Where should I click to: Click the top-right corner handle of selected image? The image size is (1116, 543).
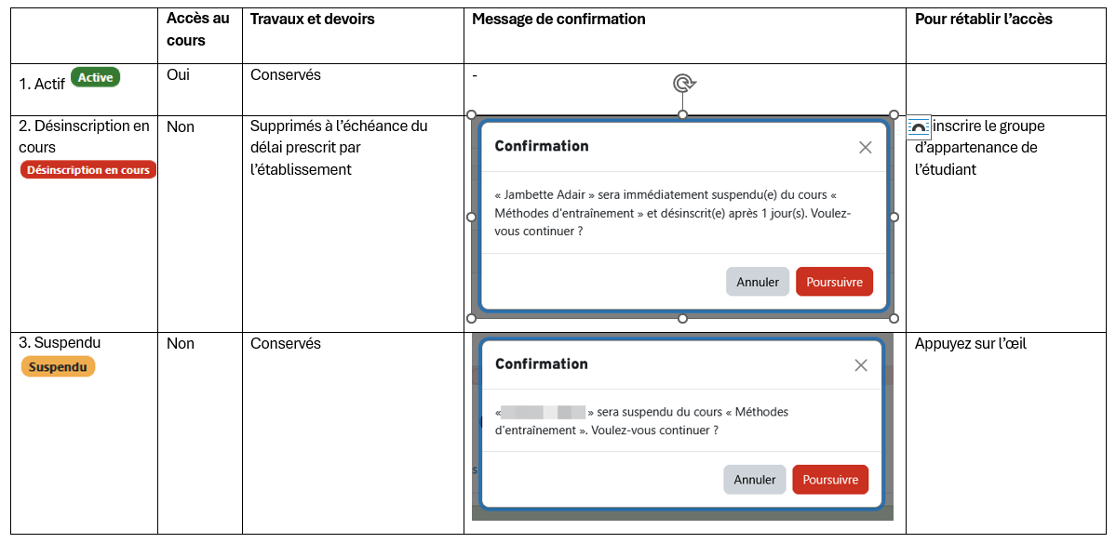tap(894, 115)
